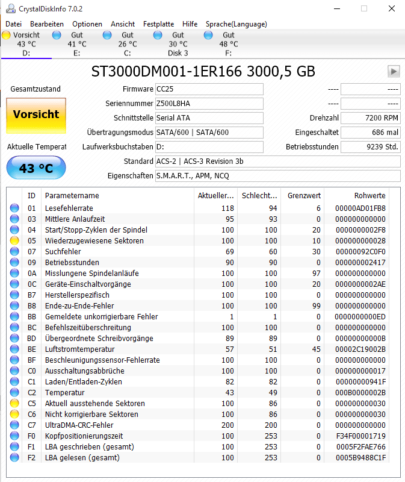Click yellow icon for Aktuell ausstehende Sektoren
Image resolution: width=405 pixels, height=482 pixels.
pos(14,403)
